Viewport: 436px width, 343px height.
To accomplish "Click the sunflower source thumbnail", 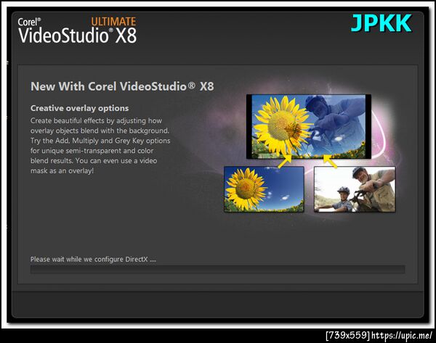I will (x=264, y=189).
